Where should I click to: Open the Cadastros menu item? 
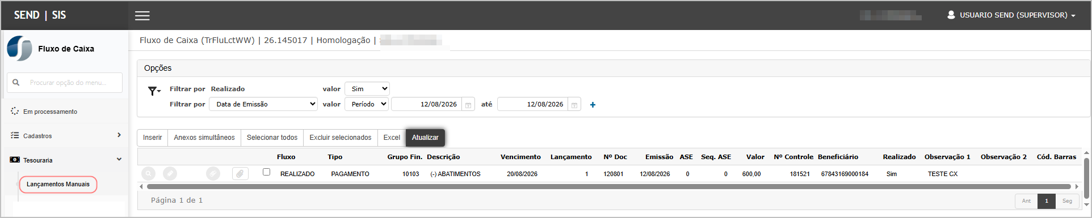pos(64,136)
